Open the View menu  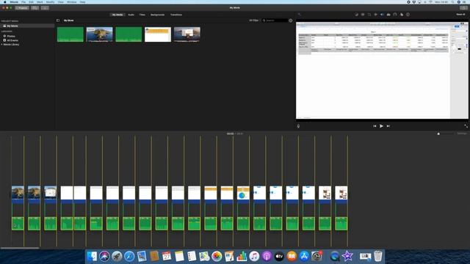(61, 2)
